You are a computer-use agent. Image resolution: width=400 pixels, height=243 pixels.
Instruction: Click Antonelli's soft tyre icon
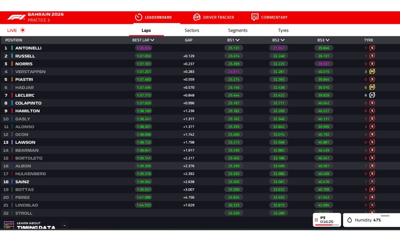(372, 48)
